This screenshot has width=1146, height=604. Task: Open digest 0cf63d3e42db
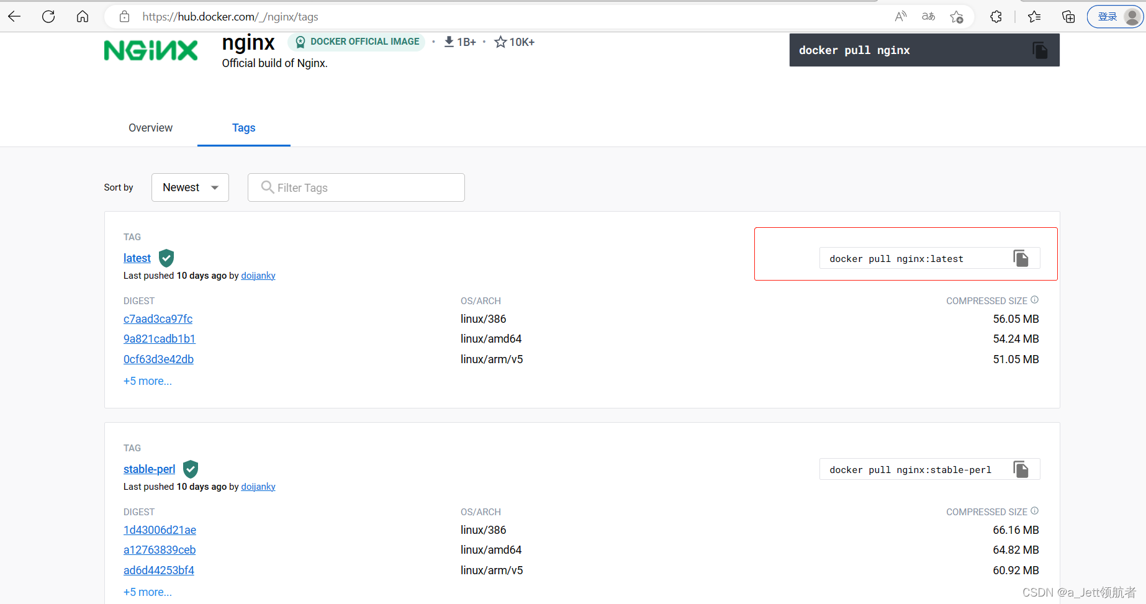pos(158,359)
